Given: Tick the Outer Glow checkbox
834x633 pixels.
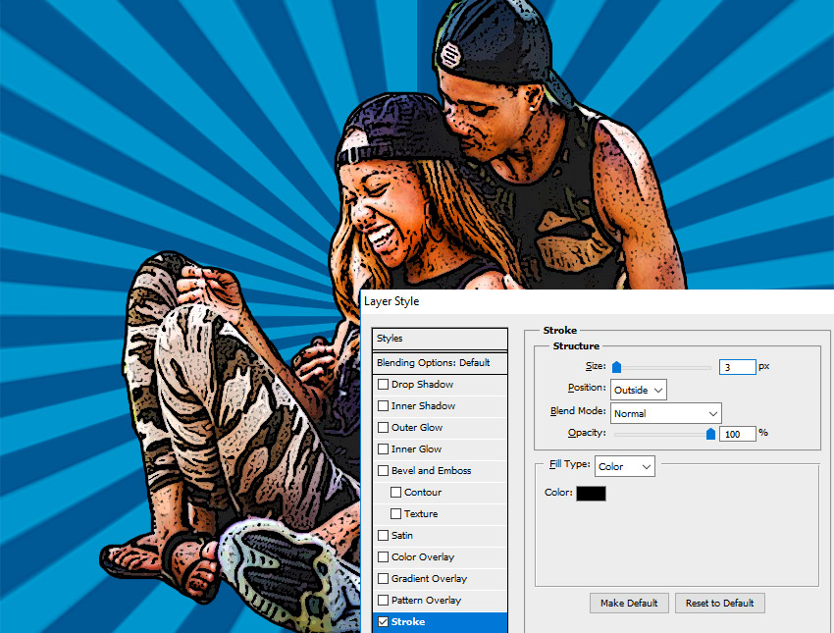Looking at the screenshot, I should pyautogui.click(x=383, y=427).
